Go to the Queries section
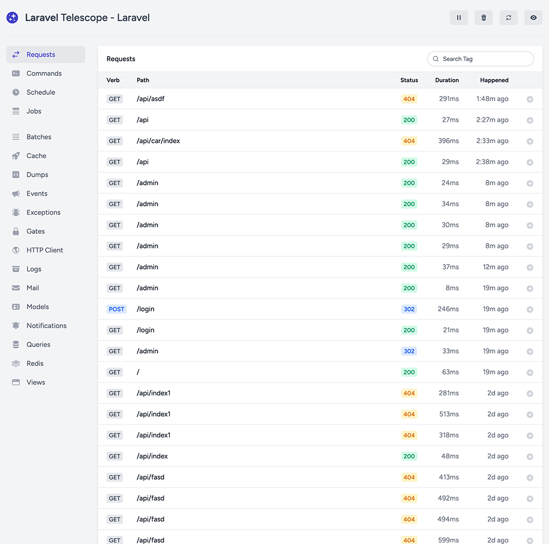Image resolution: width=549 pixels, height=544 pixels. [38, 345]
